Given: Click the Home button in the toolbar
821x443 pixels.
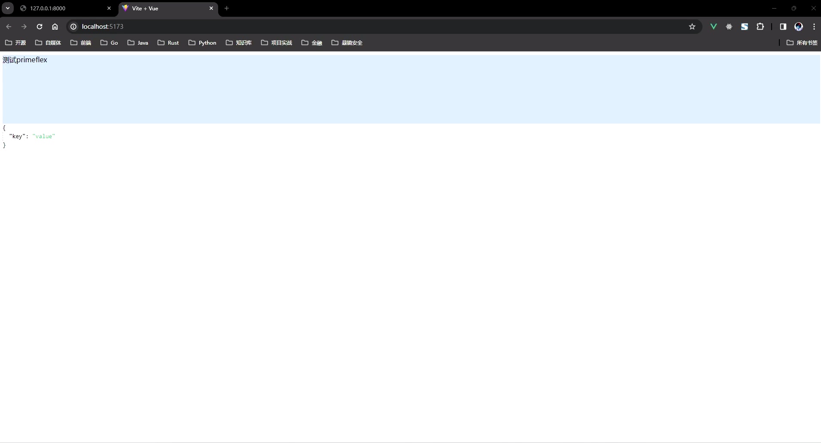Looking at the screenshot, I should pos(55,27).
